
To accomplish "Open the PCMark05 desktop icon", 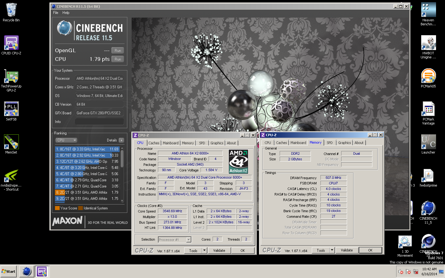I will pos(428,78).
